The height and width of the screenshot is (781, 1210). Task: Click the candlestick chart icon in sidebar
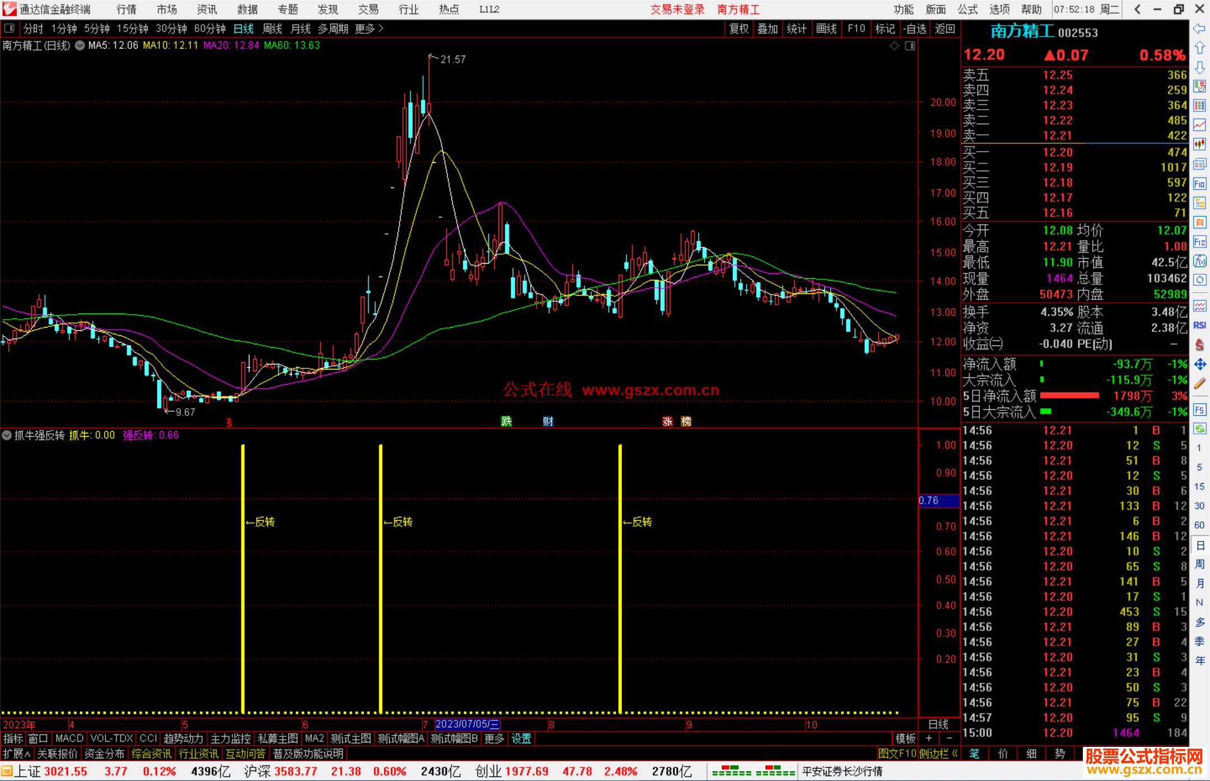click(x=1199, y=144)
